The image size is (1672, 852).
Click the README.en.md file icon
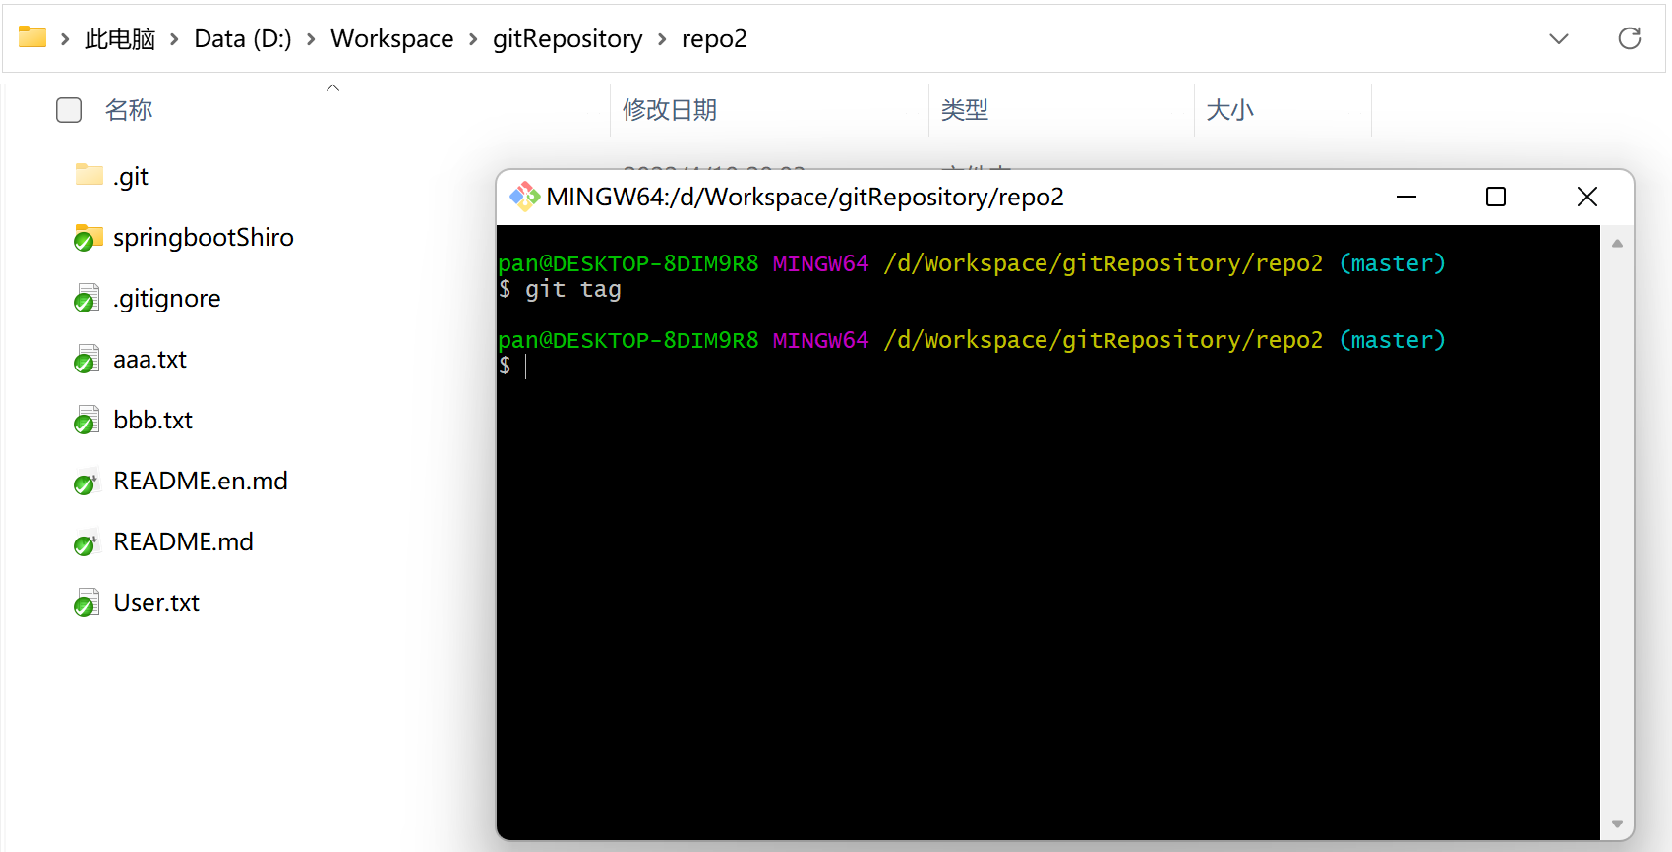click(x=88, y=482)
